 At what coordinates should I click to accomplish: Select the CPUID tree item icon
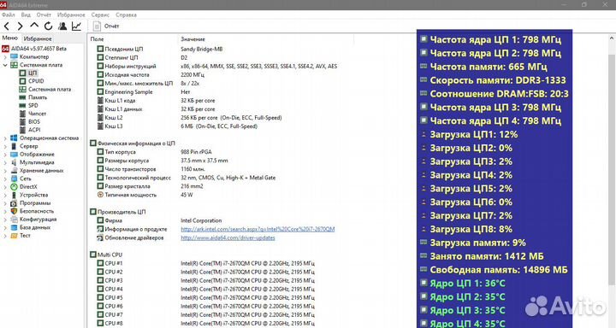coord(22,81)
